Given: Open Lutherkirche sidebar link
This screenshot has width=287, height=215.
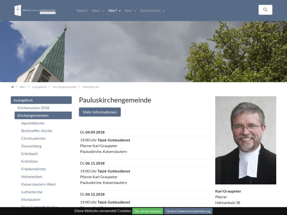Looking at the screenshot, I should pos(32,192).
